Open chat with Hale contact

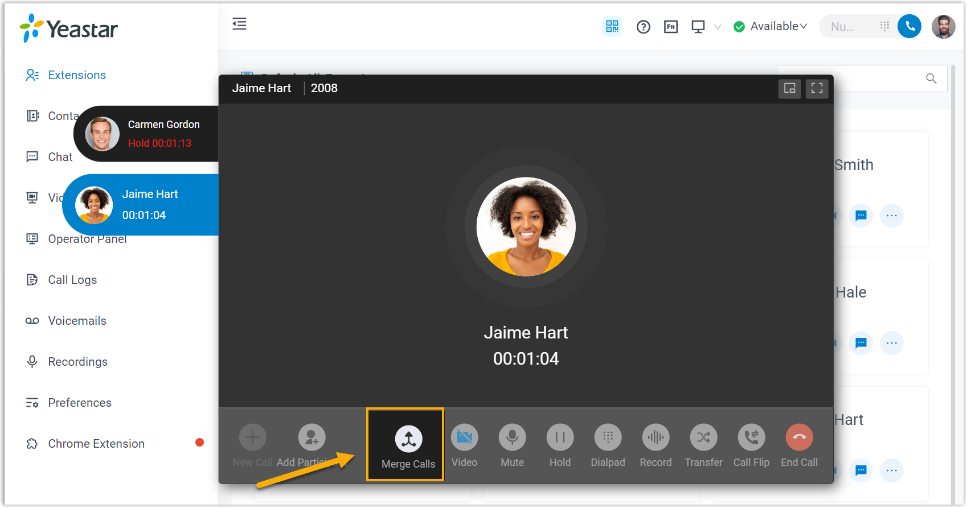861,343
